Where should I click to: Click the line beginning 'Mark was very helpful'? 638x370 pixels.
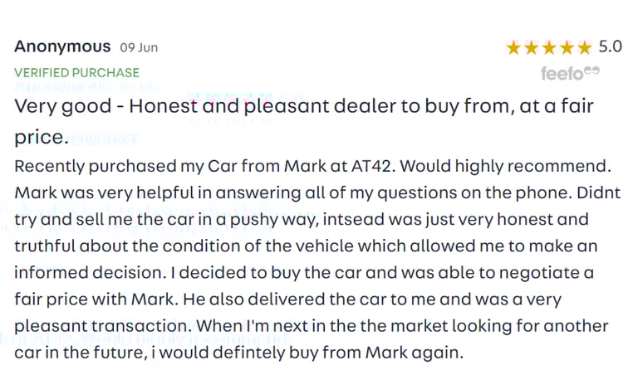click(x=318, y=193)
